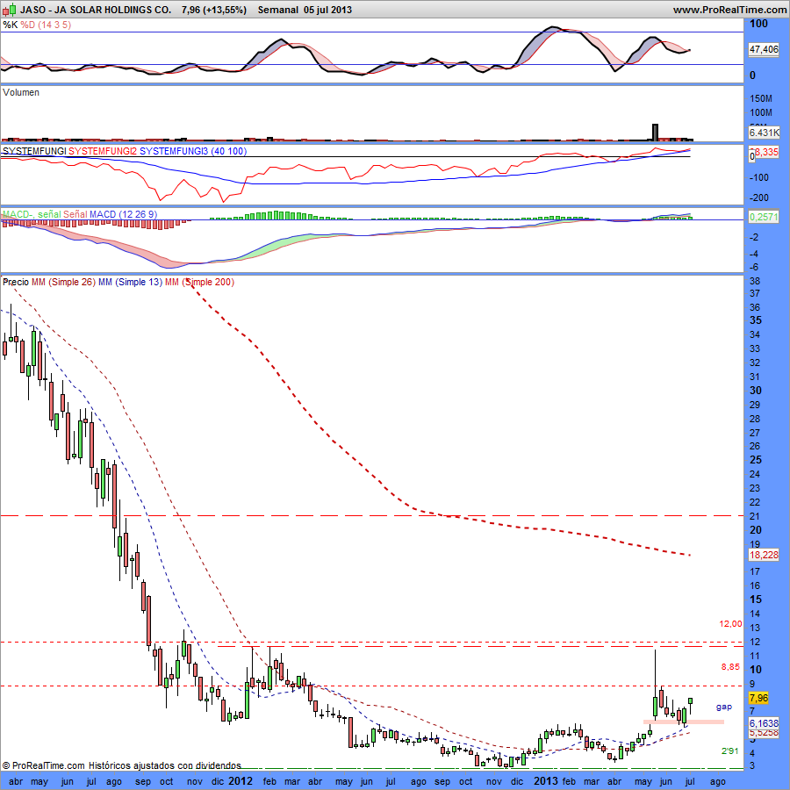This screenshot has width=790, height=790.
Task: Click the 7,96 (+13,55%) quote in header
Action: click(x=214, y=10)
